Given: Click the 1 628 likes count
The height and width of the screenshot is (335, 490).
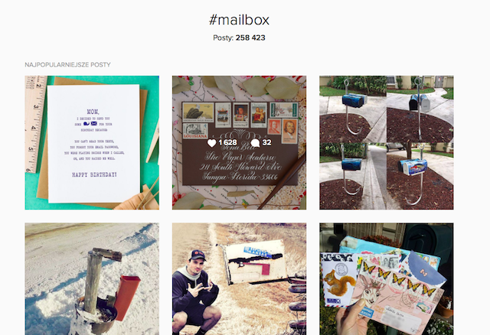Looking at the screenshot, I should click(227, 143).
